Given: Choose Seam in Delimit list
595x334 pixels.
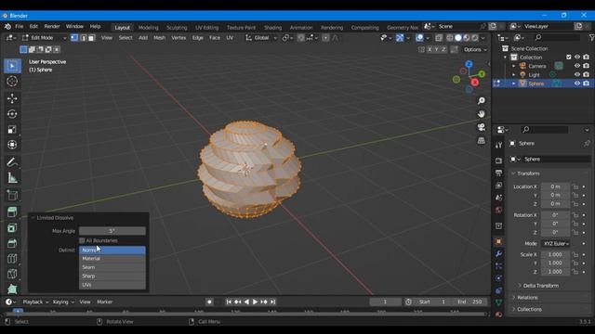Looking at the screenshot, I should 112,267.
